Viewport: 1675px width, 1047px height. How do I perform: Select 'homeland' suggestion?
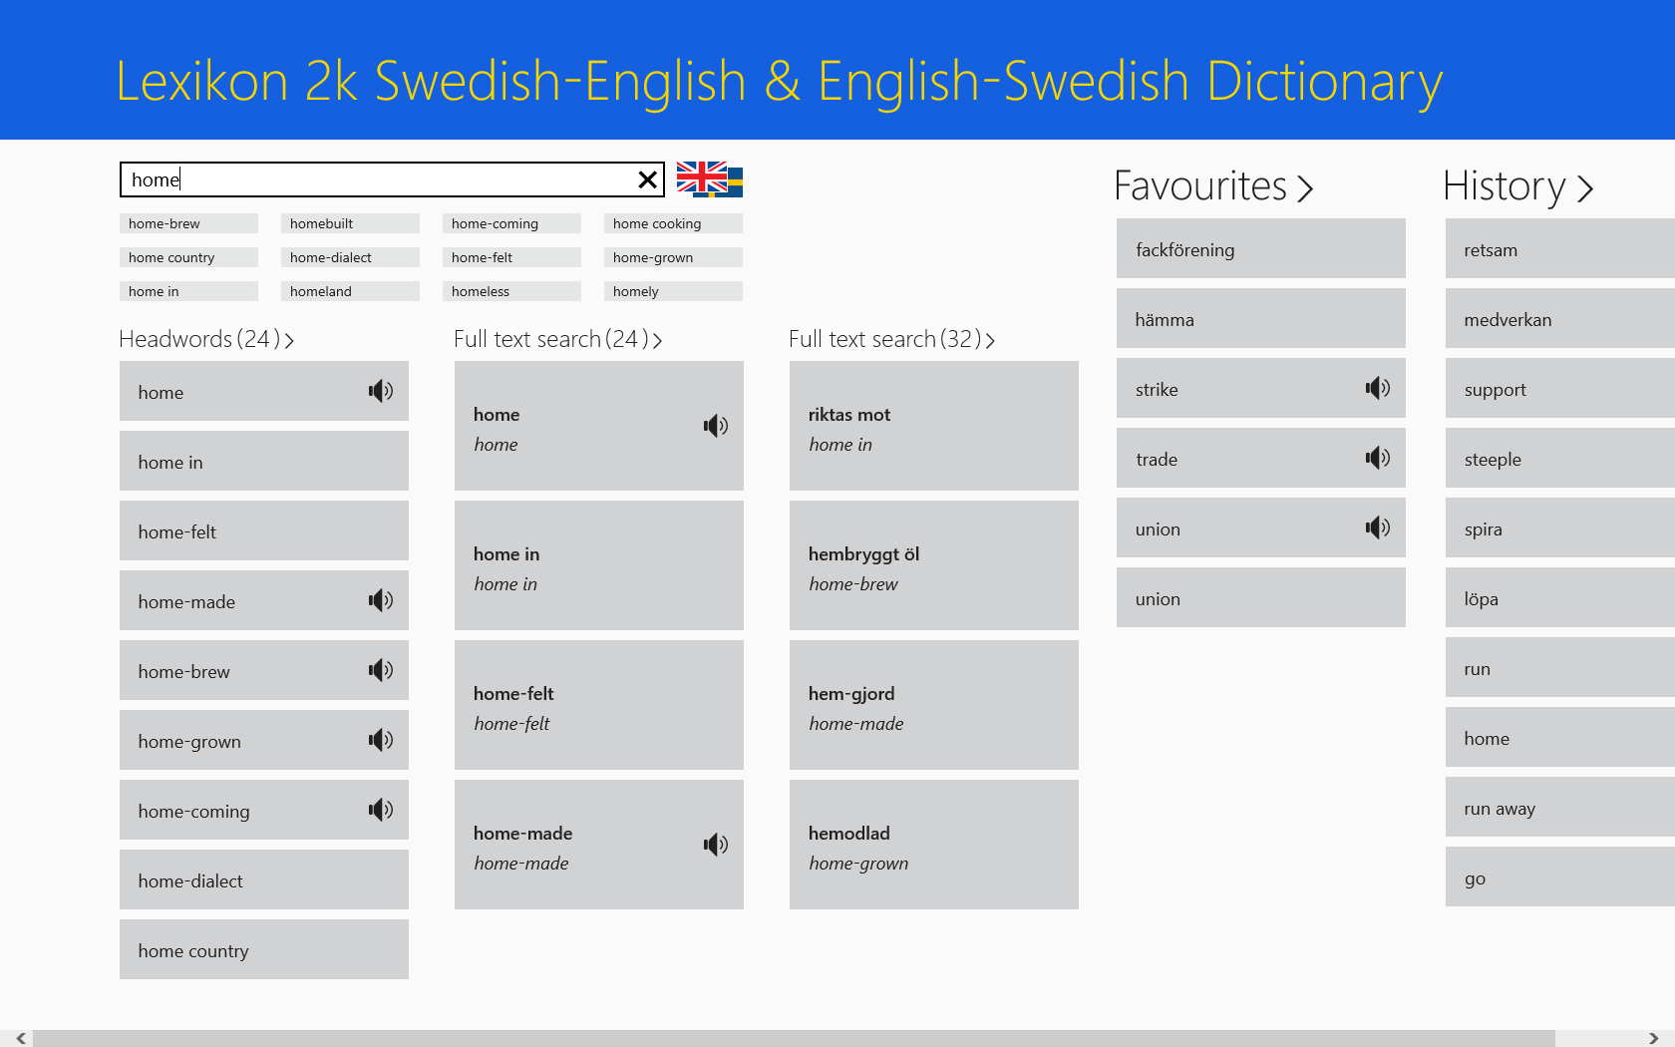(x=349, y=291)
